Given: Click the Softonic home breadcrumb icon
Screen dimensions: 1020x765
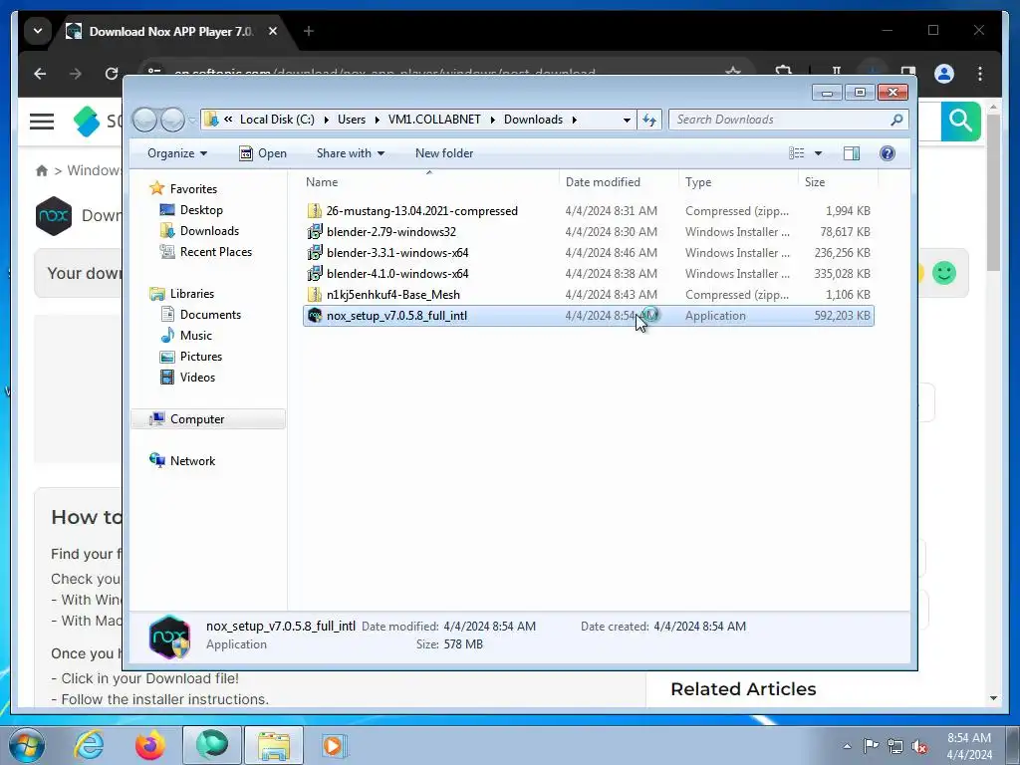Looking at the screenshot, I should click(42, 170).
